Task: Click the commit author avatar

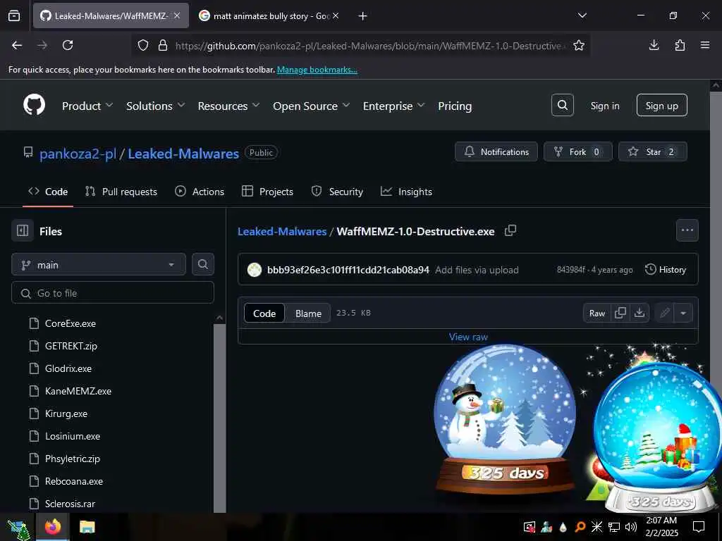Action: pos(254,270)
